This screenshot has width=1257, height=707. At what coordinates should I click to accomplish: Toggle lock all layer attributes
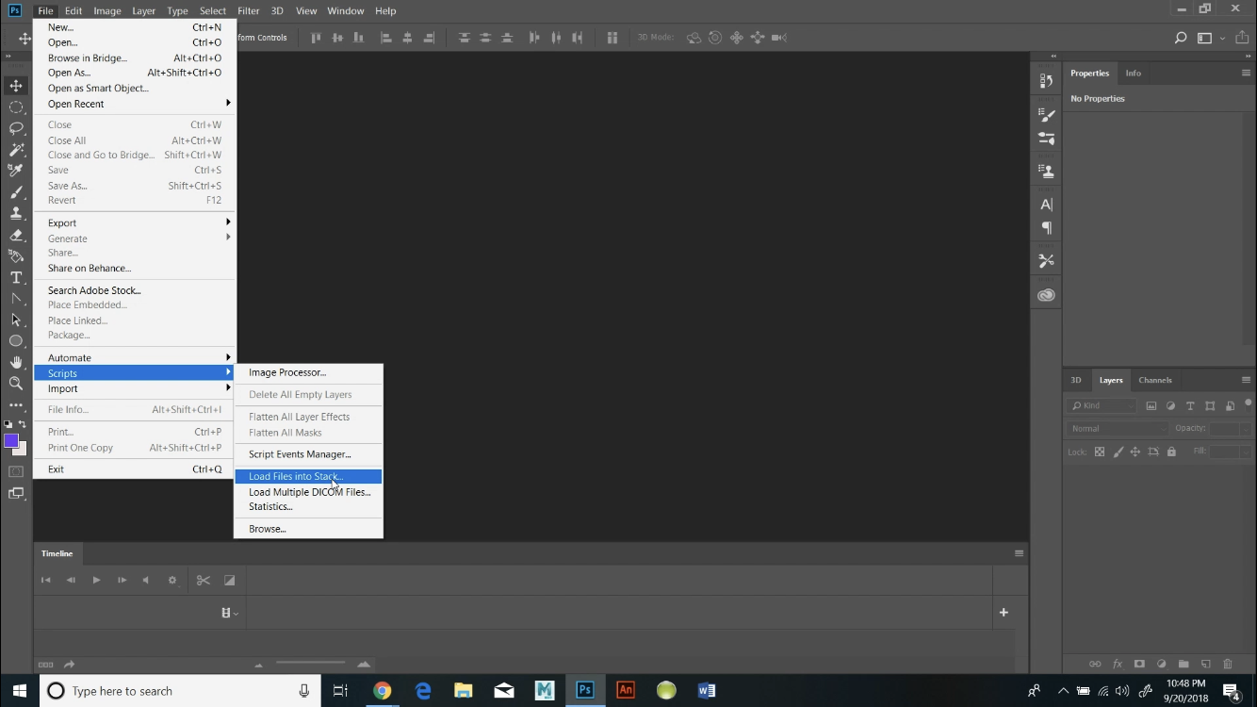(1171, 452)
